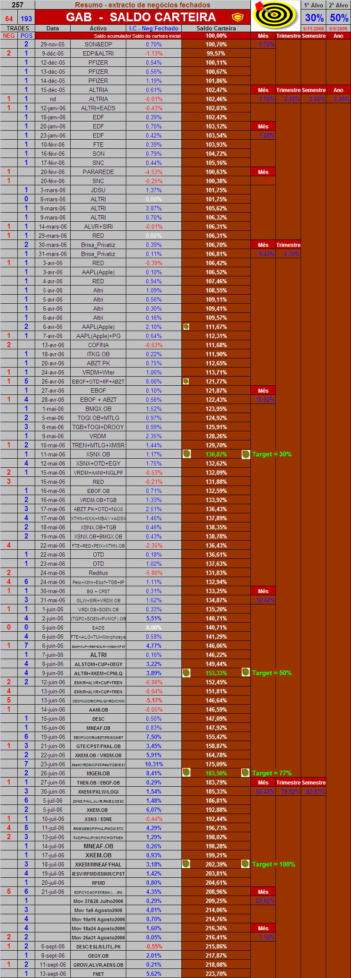Click the 8,06% gain value
The image size is (351, 978).
(x=154, y=381)
